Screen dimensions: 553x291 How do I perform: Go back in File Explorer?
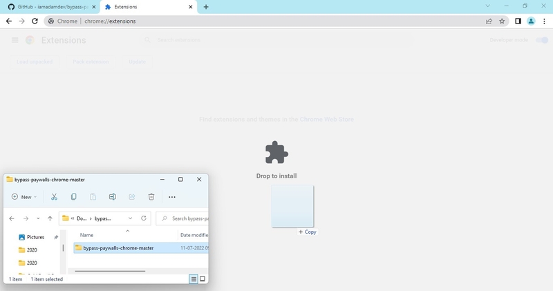pyautogui.click(x=12, y=218)
